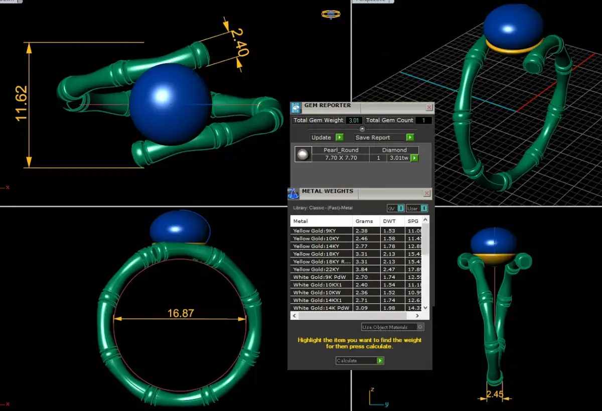The image size is (602, 411).
Task: Select the Yellow Gold:9KY row
Action: pyautogui.click(x=356, y=231)
